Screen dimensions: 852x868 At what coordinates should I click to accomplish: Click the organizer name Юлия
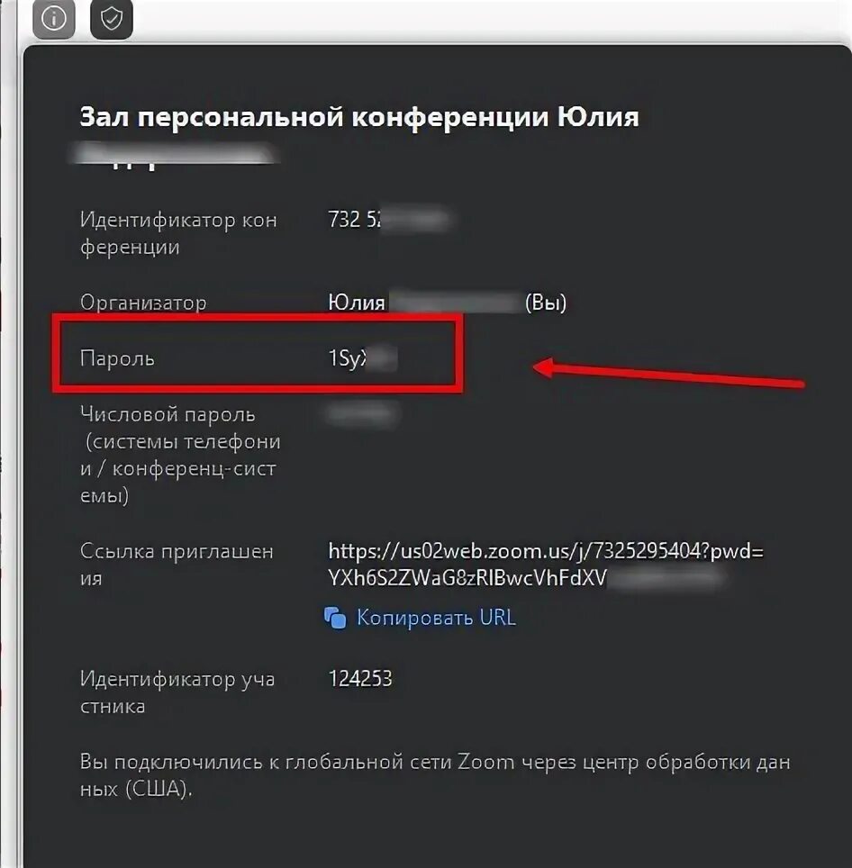[x=356, y=303]
